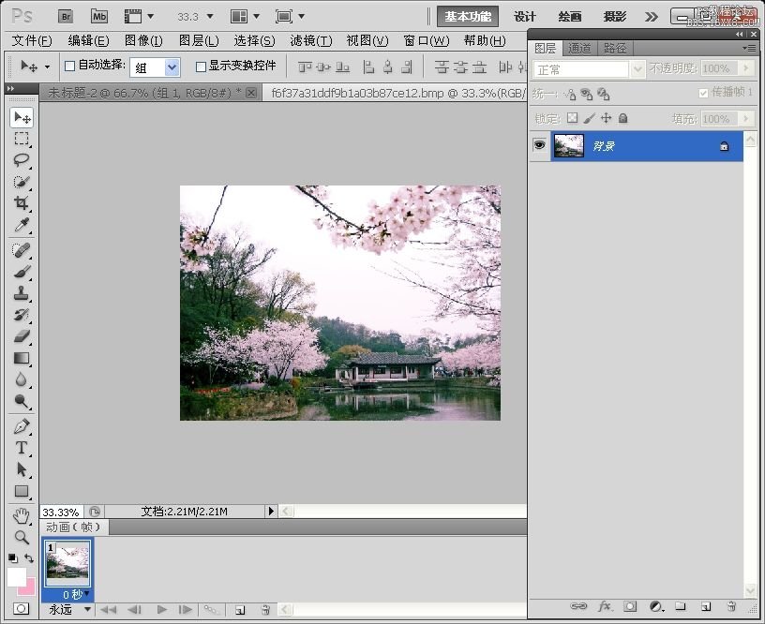Open the File menu
The width and height of the screenshot is (765, 624).
tap(32, 40)
